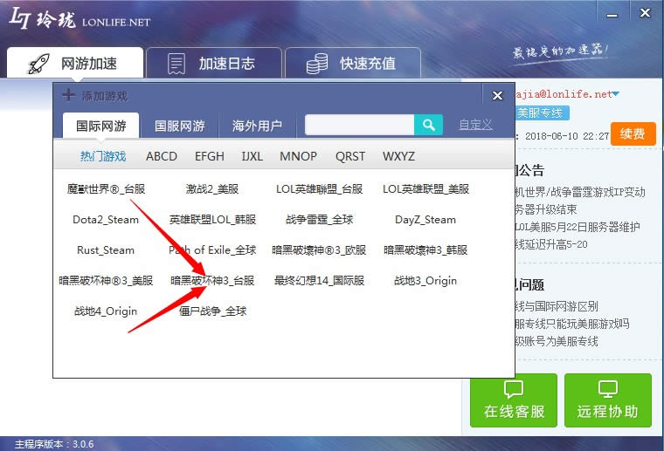Image resolution: width=664 pixels, height=451 pixels.
Task: Choose 暗黑破壞神®3_欧服 game
Action: [x=319, y=250]
